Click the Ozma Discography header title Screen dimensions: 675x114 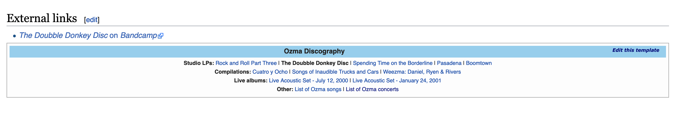(x=314, y=51)
